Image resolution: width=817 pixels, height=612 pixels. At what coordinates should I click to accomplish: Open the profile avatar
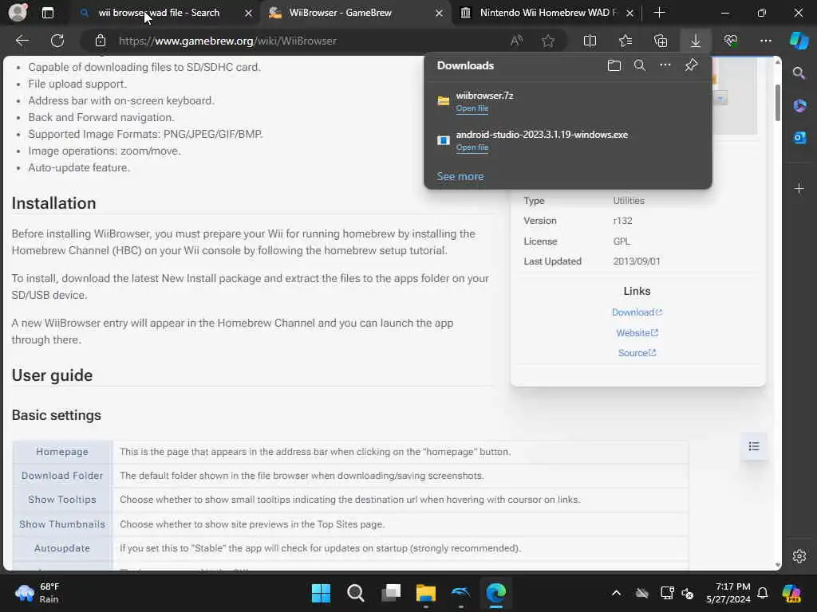[x=18, y=13]
